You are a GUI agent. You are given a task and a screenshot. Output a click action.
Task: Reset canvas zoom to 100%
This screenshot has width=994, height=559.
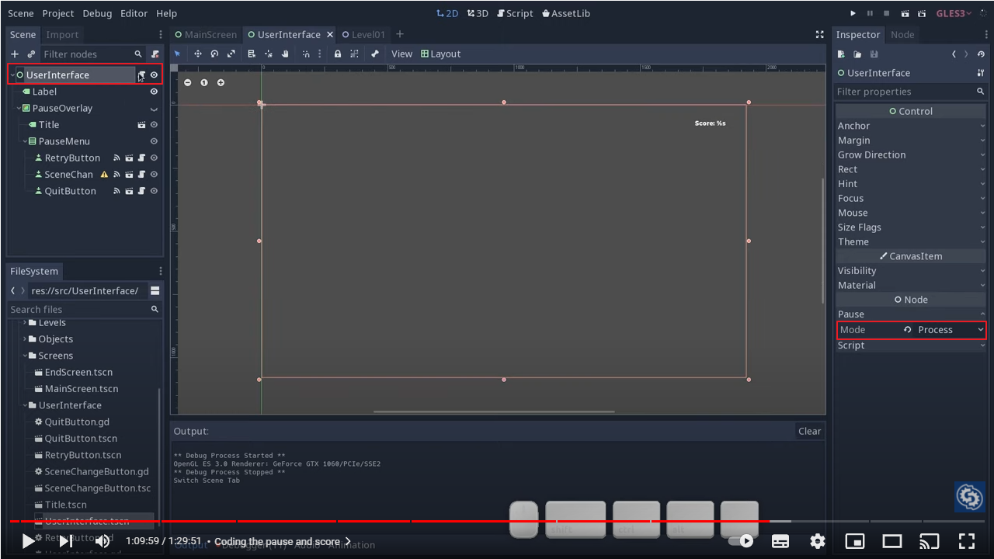tap(204, 82)
